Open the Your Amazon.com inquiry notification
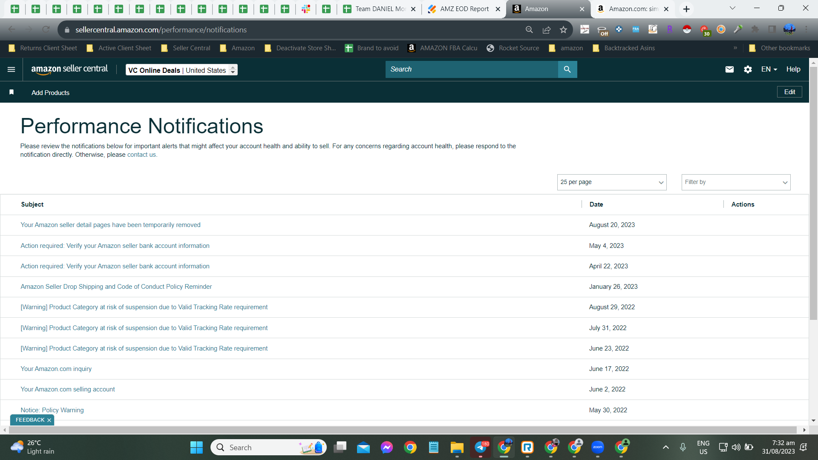 click(x=56, y=369)
